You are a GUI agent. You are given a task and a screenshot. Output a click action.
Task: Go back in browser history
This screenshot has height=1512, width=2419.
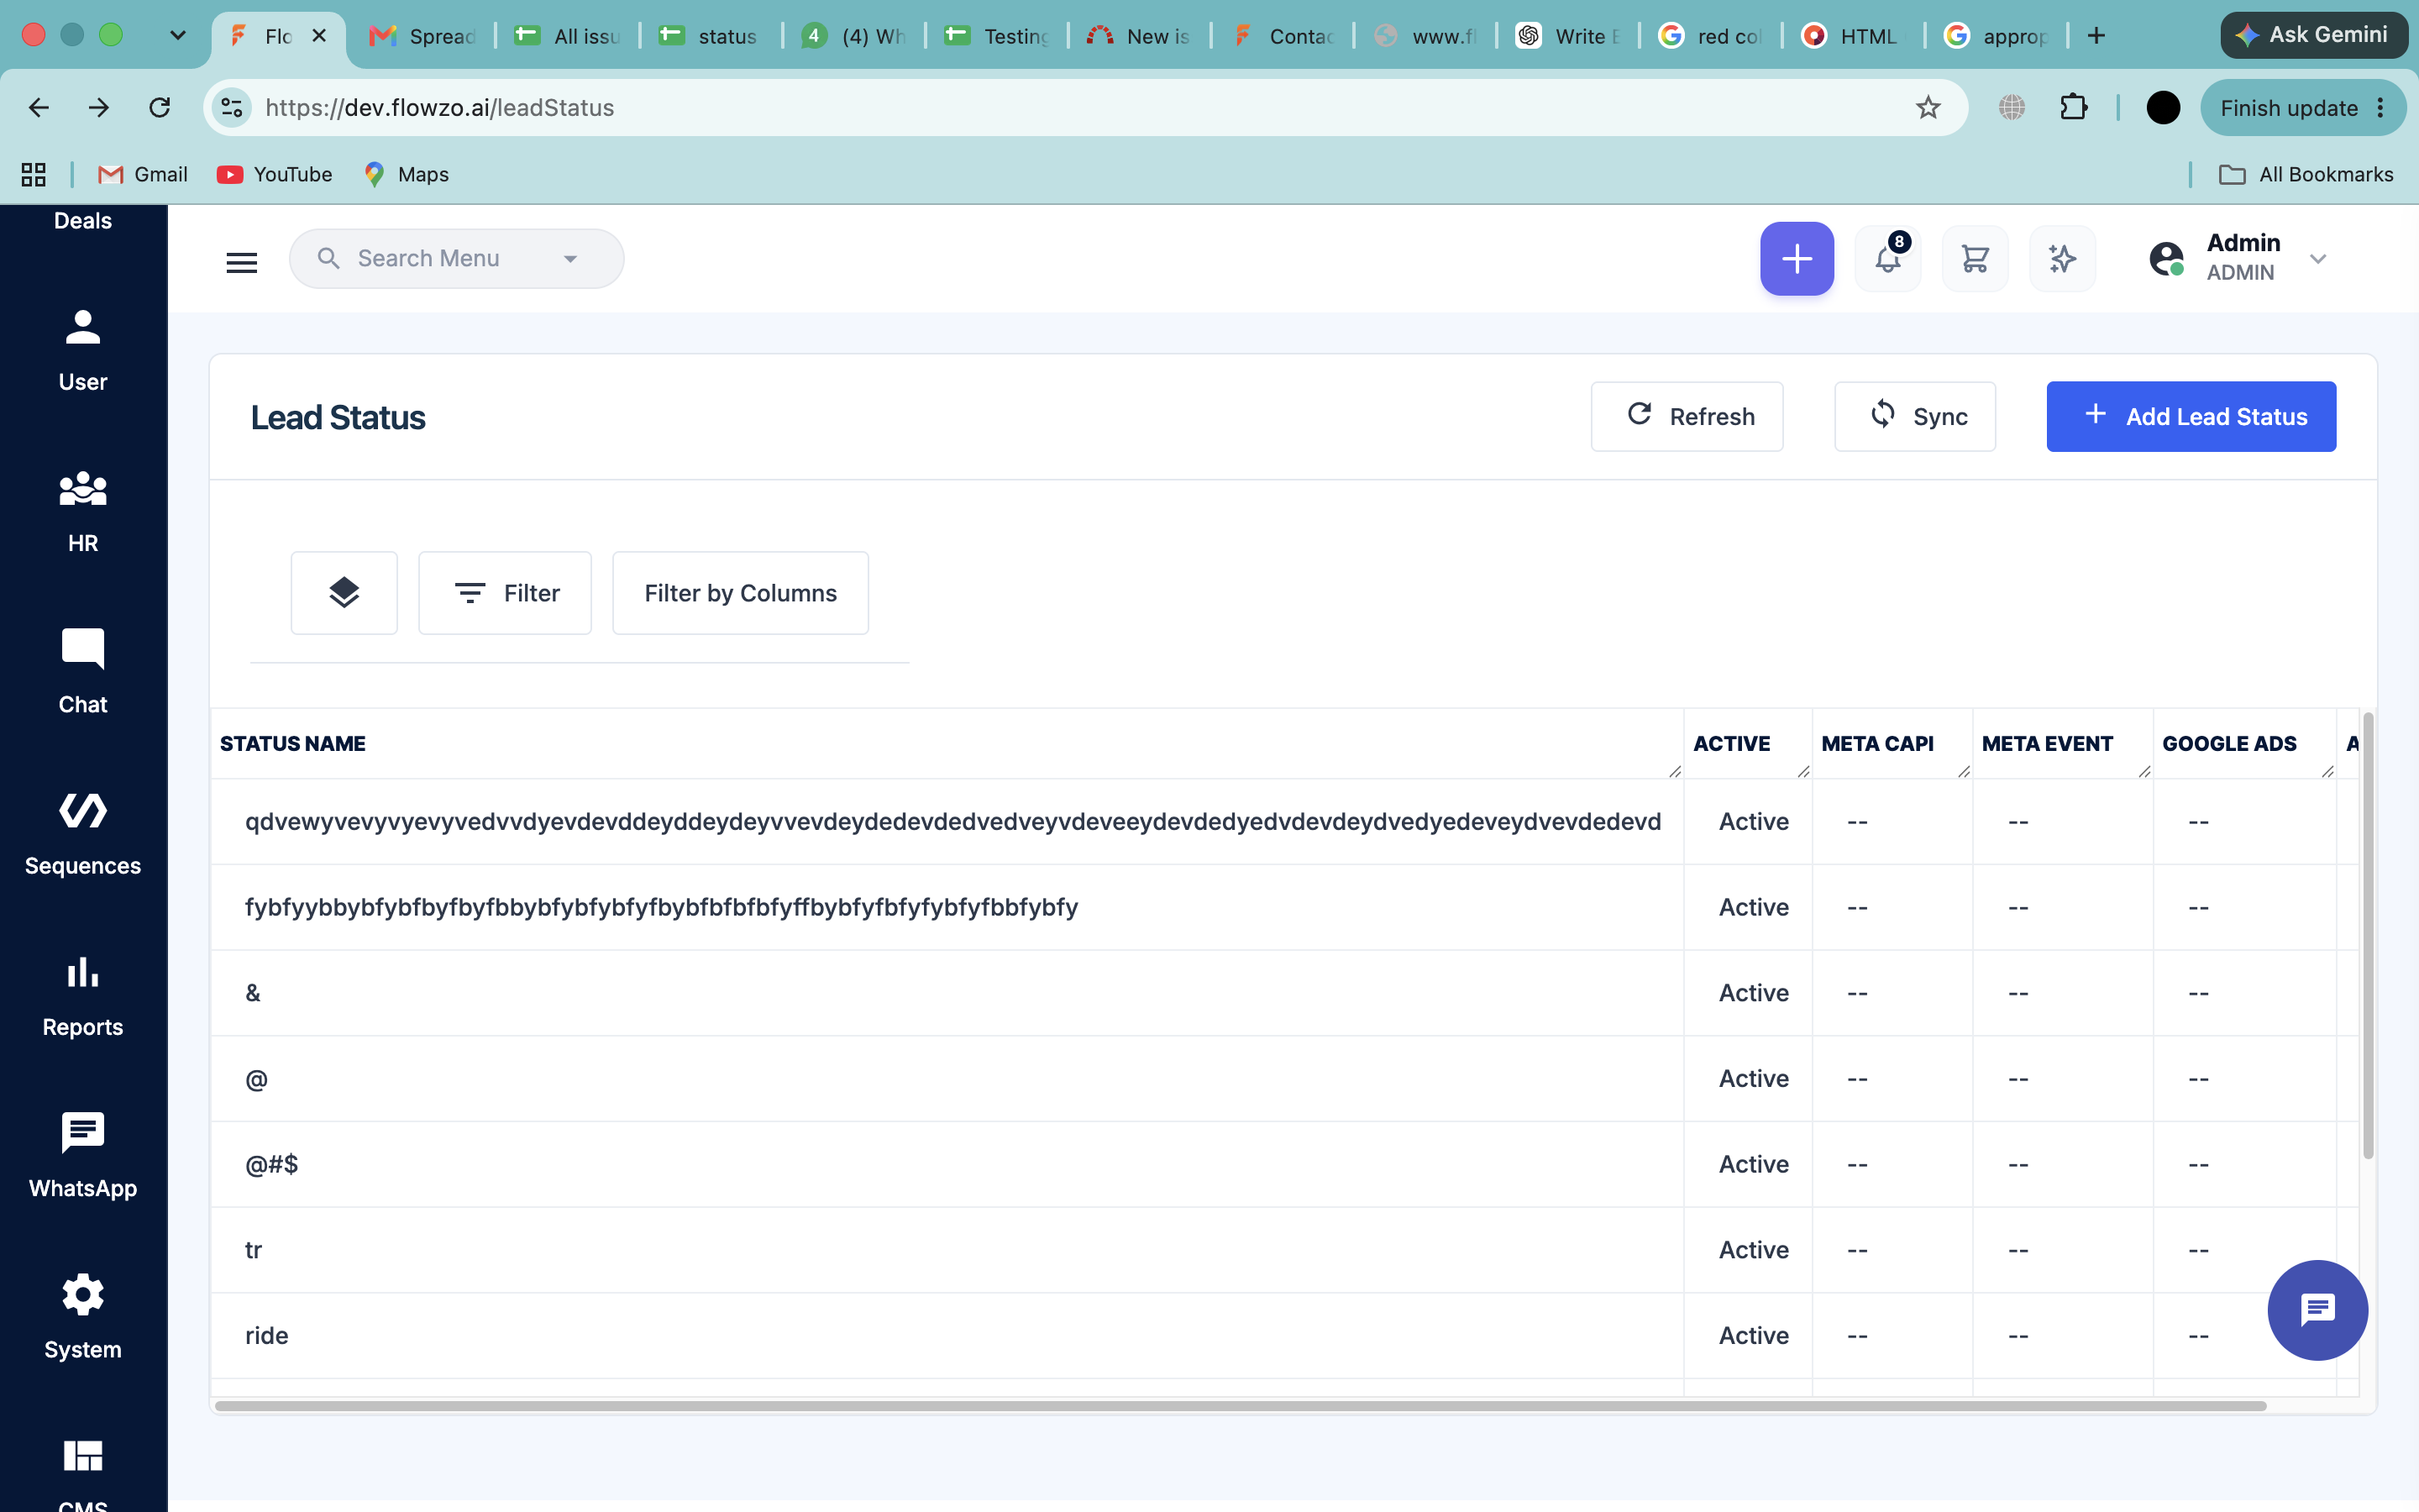point(39,108)
